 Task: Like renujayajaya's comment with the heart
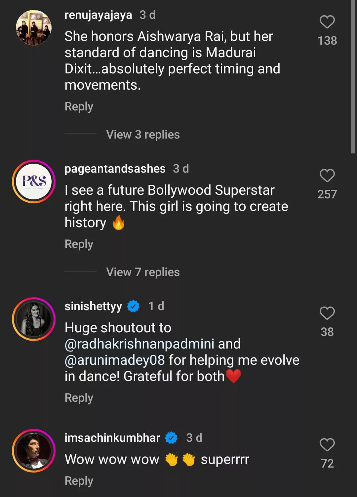(327, 22)
